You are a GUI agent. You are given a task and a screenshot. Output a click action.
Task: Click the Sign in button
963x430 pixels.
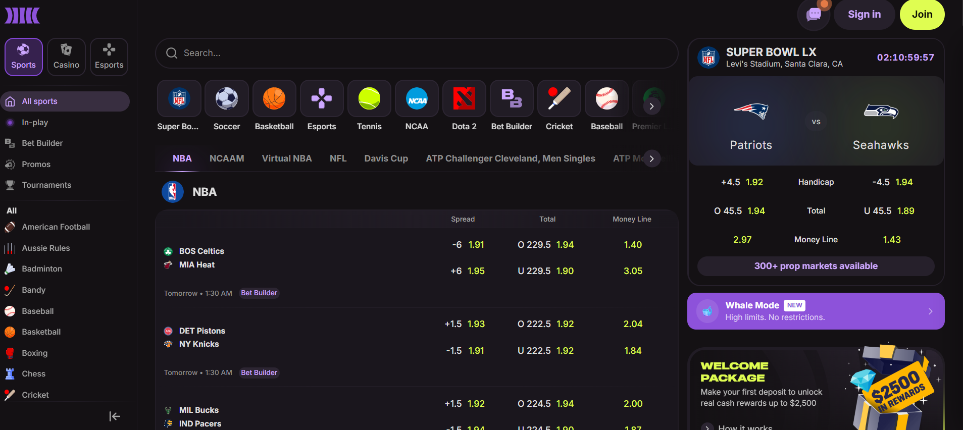tap(864, 14)
